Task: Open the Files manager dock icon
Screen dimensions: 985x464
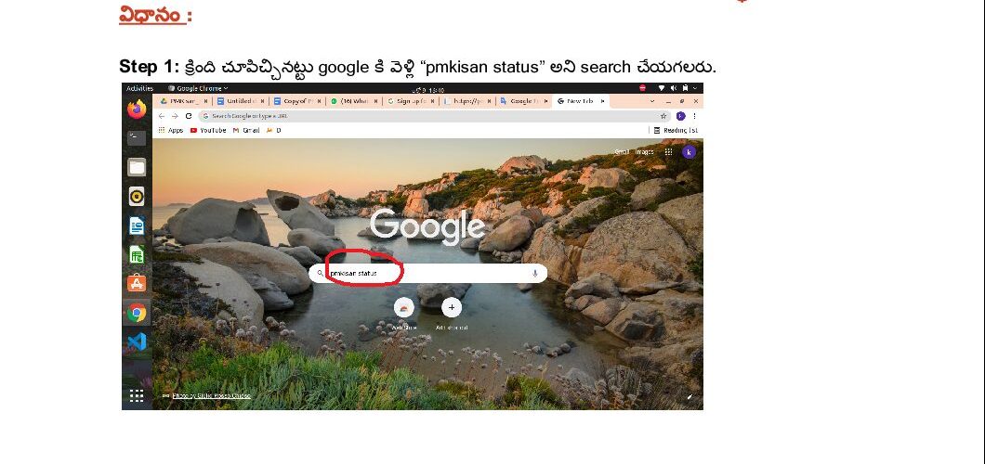Action: click(137, 167)
